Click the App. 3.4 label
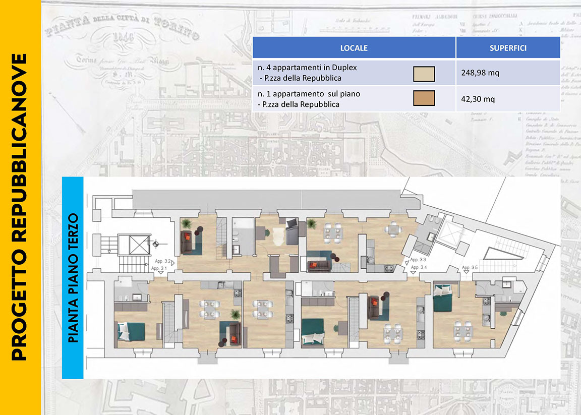 419,267
